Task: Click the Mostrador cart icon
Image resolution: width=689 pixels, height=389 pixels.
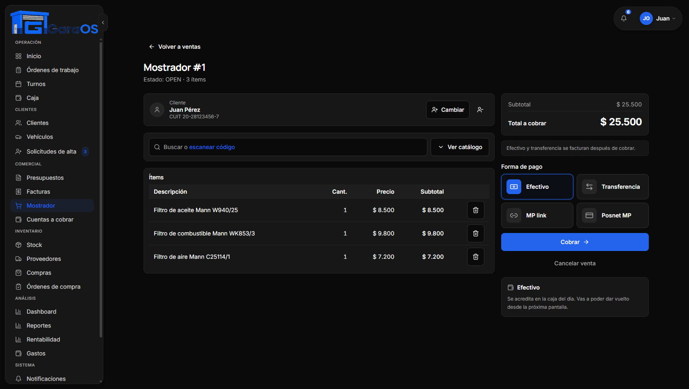Action: pos(18,206)
